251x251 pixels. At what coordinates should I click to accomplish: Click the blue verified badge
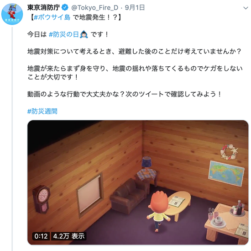65,7
